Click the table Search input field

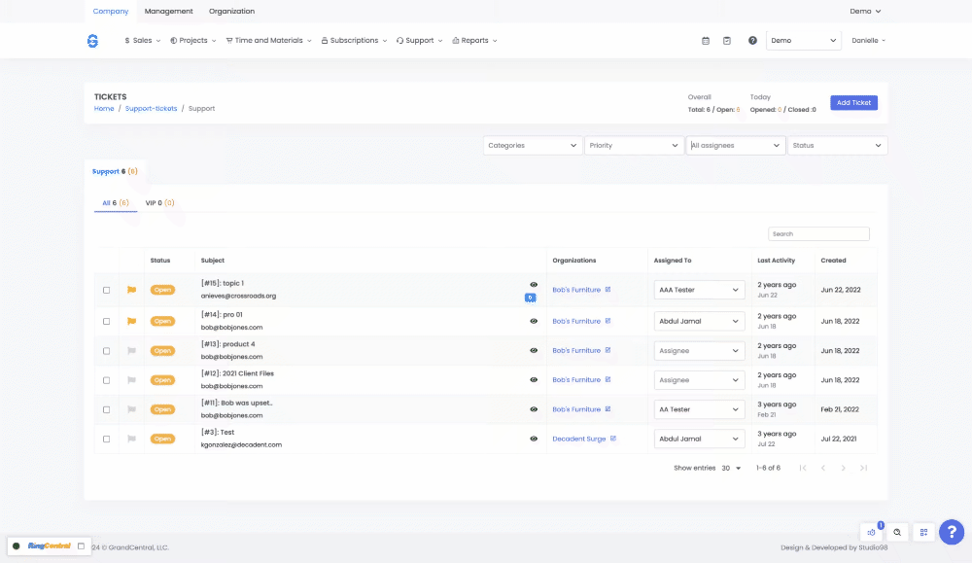pos(818,234)
